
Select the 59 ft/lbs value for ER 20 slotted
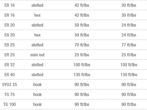[82, 25]
